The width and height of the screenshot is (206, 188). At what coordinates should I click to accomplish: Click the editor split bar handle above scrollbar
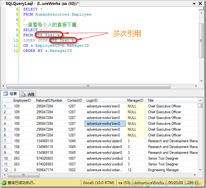coord(201,9)
